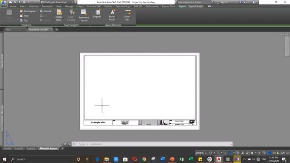Screen dimensions: 290x163
Task: Click the Reference System icon
Action: tap(84, 15)
